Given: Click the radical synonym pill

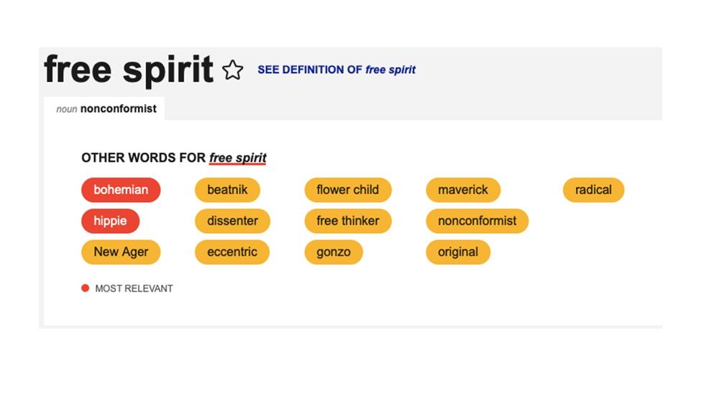Looking at the screenshot, I should [x=593, y=190].
